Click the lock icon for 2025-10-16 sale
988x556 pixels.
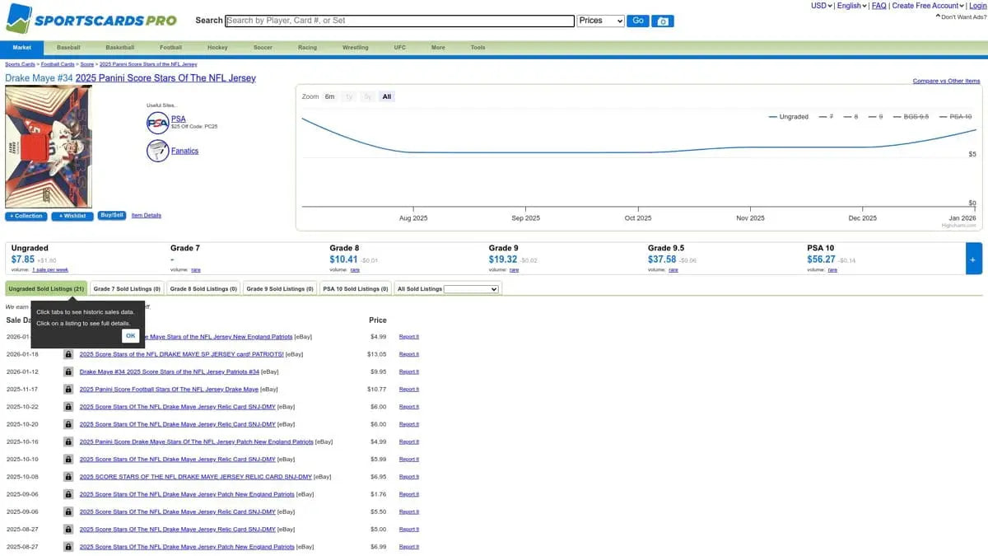(x=68, y=442)
